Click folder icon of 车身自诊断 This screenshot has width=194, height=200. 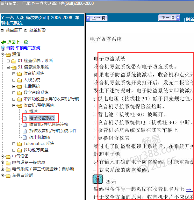(x=8, y=176)
